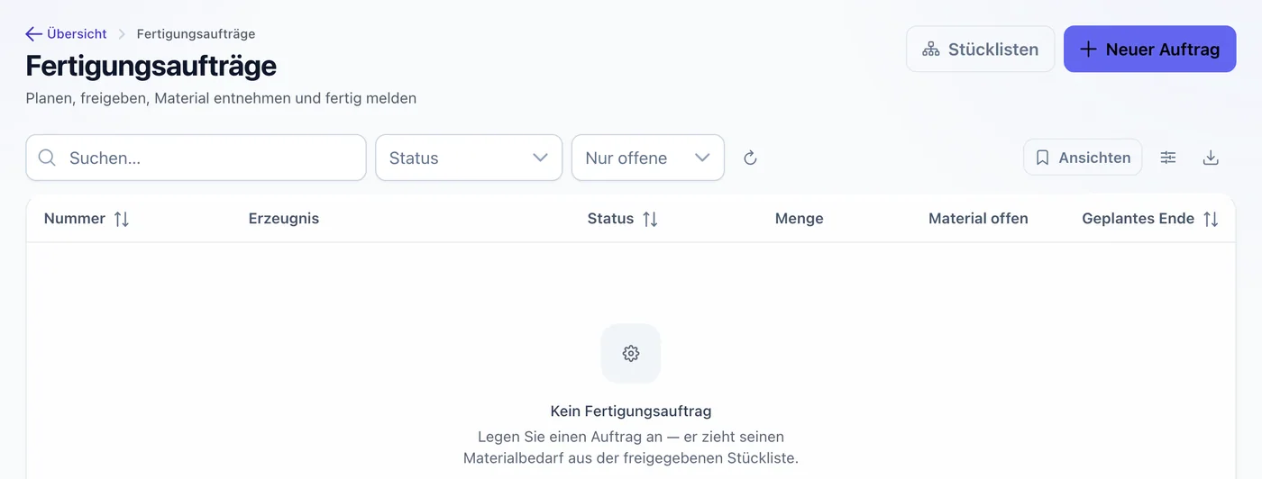Click the Neuer Auftrag button
The image size is (1262, 479).
pos(1149,50)
